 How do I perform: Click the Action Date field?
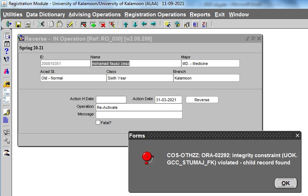coord(168,100)
